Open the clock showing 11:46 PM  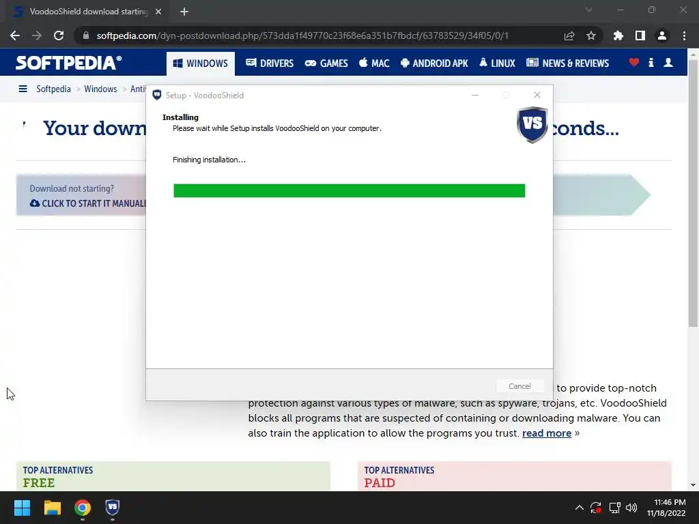pos(666,508)
